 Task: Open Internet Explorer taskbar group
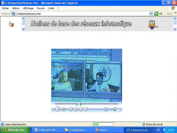pos(139,130)
